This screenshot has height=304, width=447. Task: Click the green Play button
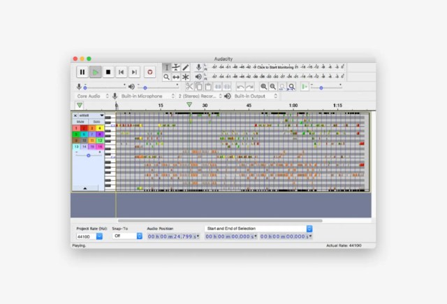coord(96,72)
